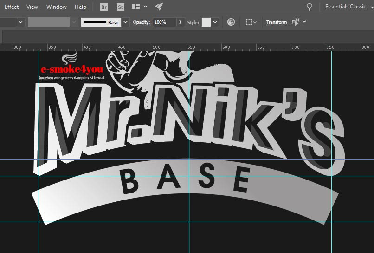Viewport: 374px width, 253px height.
Task: Open the Window menu
Action: (x=56, y=7)
